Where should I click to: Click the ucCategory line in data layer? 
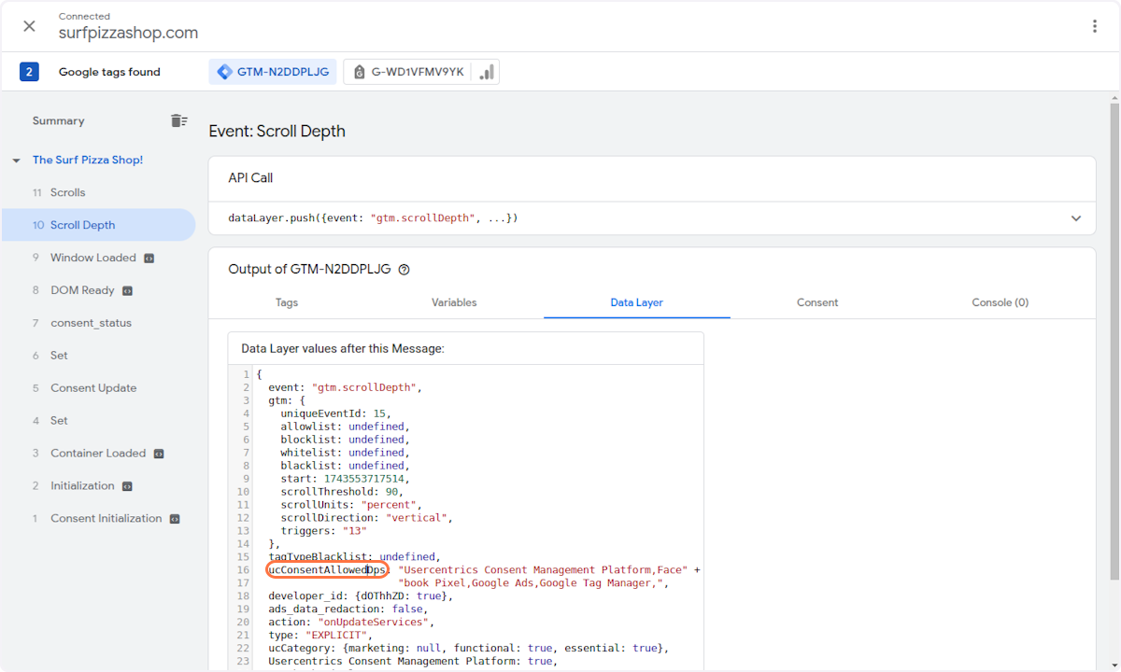(468, 648)
